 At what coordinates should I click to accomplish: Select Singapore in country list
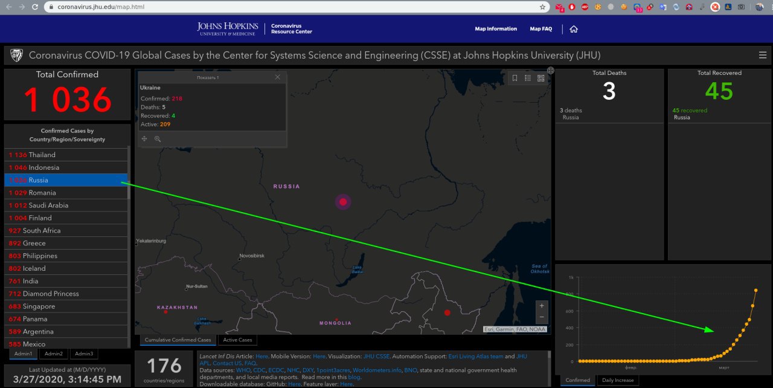(66, 306)
